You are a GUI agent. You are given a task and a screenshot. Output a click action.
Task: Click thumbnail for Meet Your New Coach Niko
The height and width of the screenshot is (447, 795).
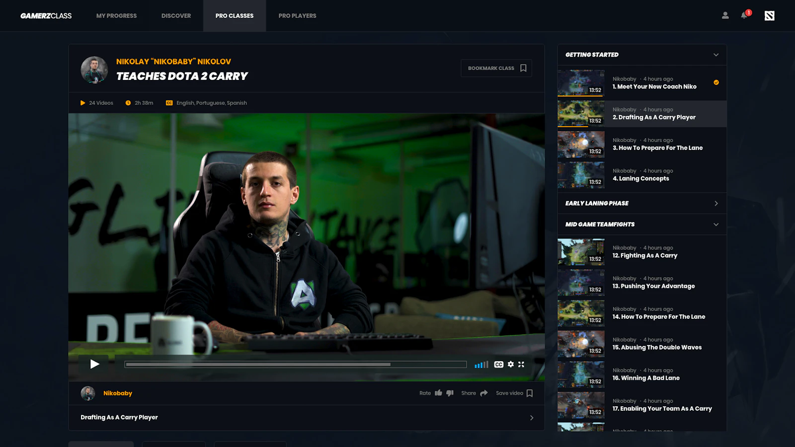click(x=581, y=83)
